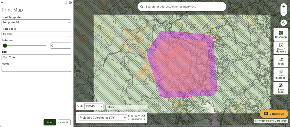Click the Contact Us button

click(274, 114)
